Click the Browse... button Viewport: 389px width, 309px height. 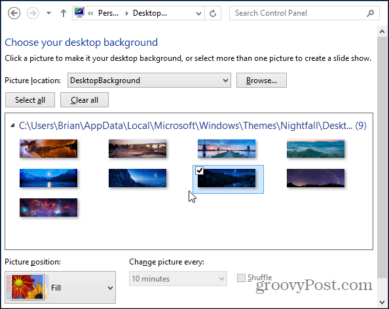(x=261, y=81)
